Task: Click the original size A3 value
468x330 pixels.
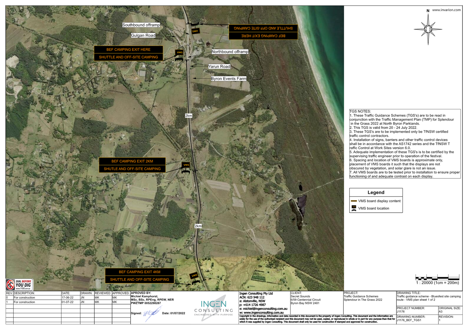Action: [x=441, y=312]
